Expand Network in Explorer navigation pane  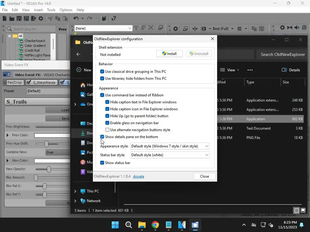tap(75, 201)
